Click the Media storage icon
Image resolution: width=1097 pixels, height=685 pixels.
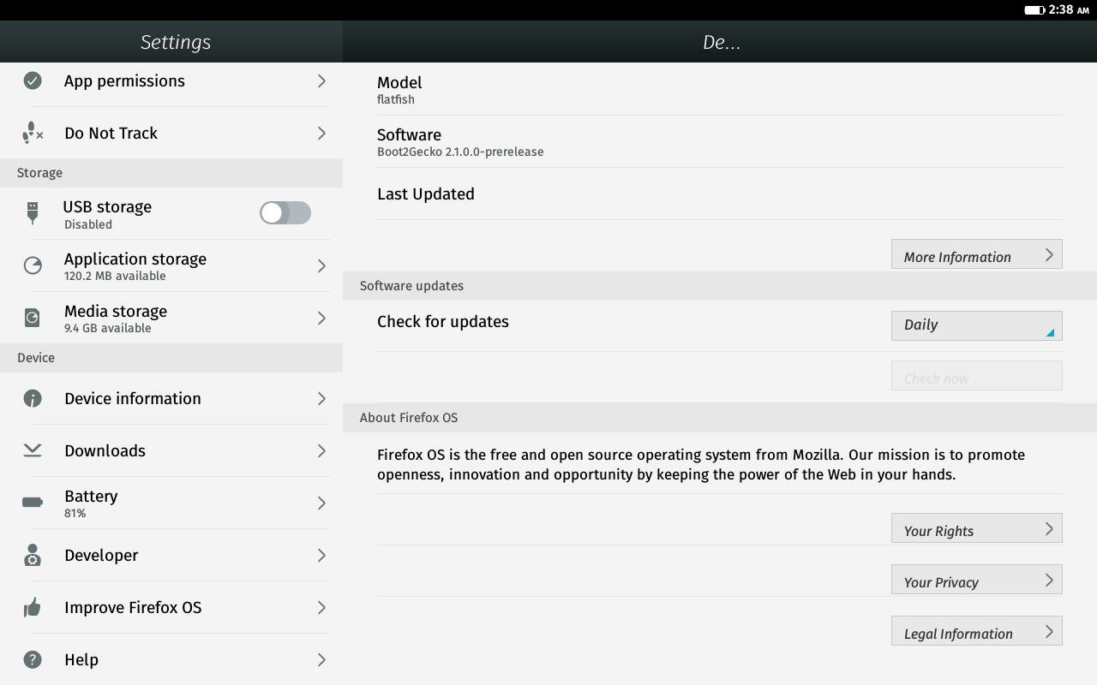tap(33, 318)
